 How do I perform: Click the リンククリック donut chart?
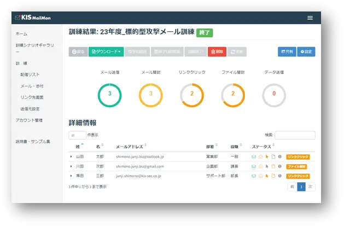192,95
